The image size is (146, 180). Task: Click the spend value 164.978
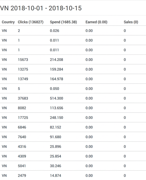tap(56, 79)
